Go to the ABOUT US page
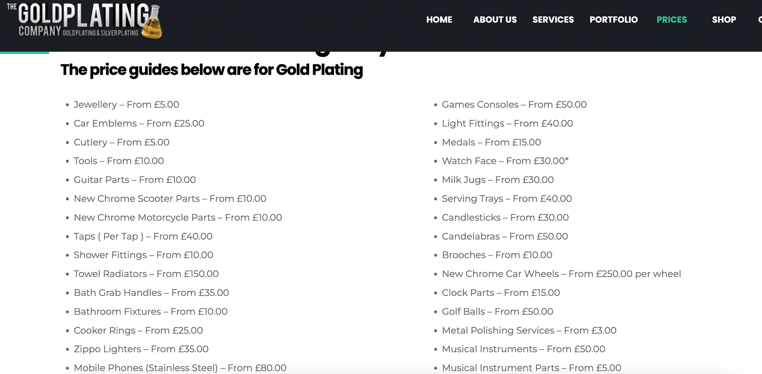762x374 pixels. [495, 19]
